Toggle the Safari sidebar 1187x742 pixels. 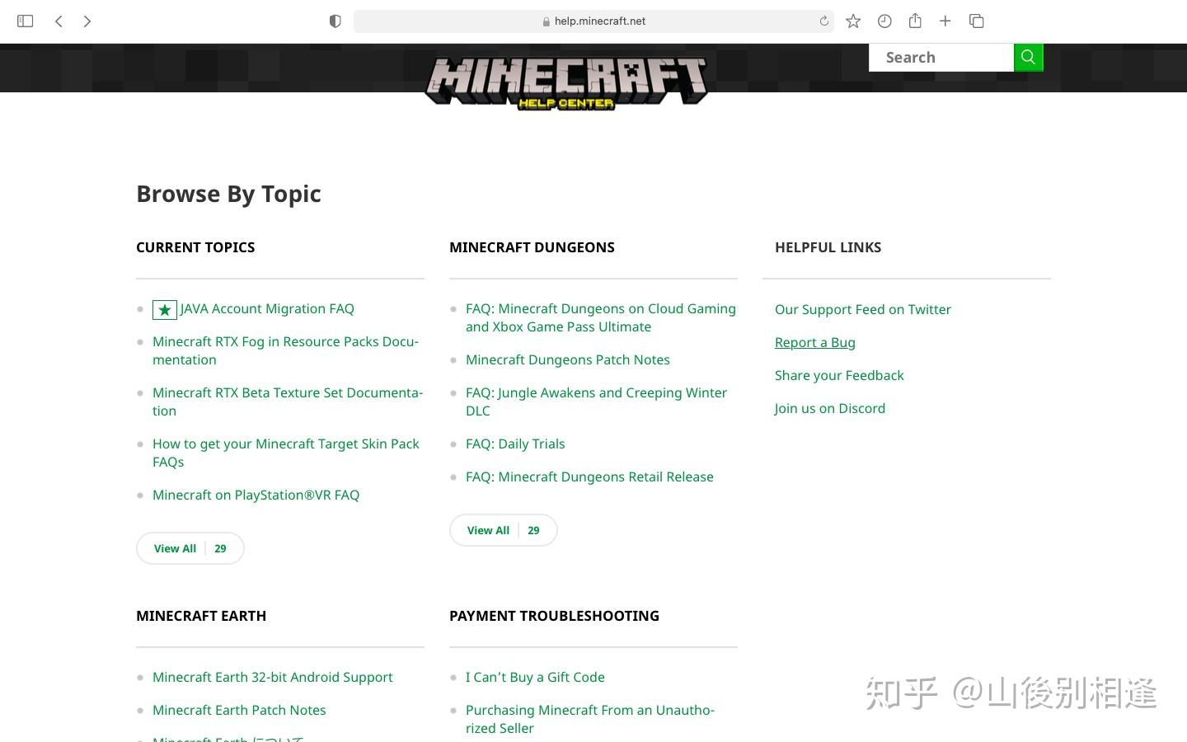[25, 21]
